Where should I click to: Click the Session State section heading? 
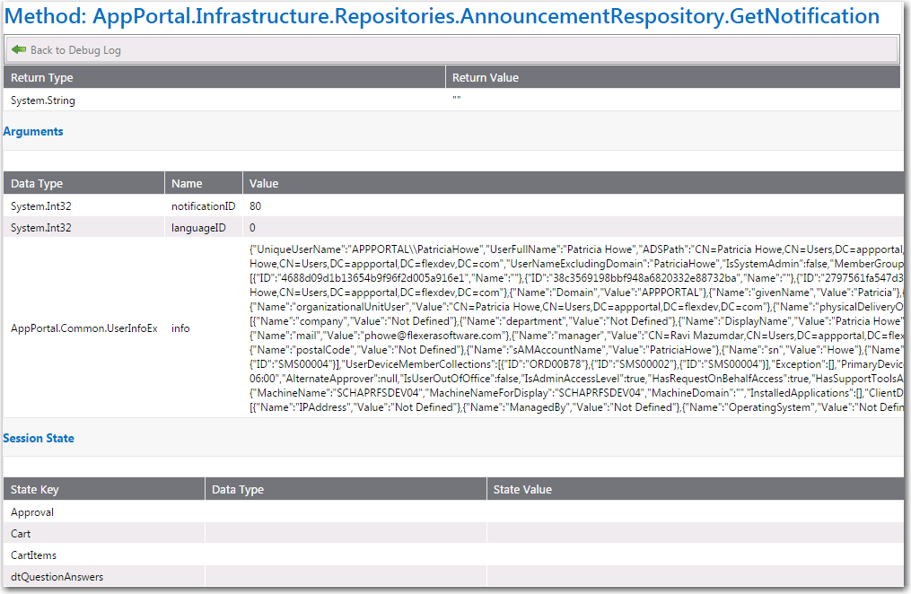tap(39, 438)
